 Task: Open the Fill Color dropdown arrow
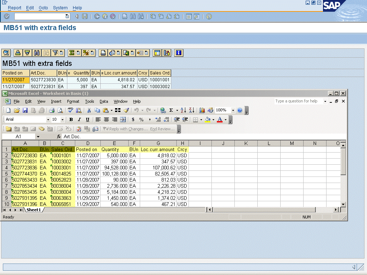pos(213,120)
